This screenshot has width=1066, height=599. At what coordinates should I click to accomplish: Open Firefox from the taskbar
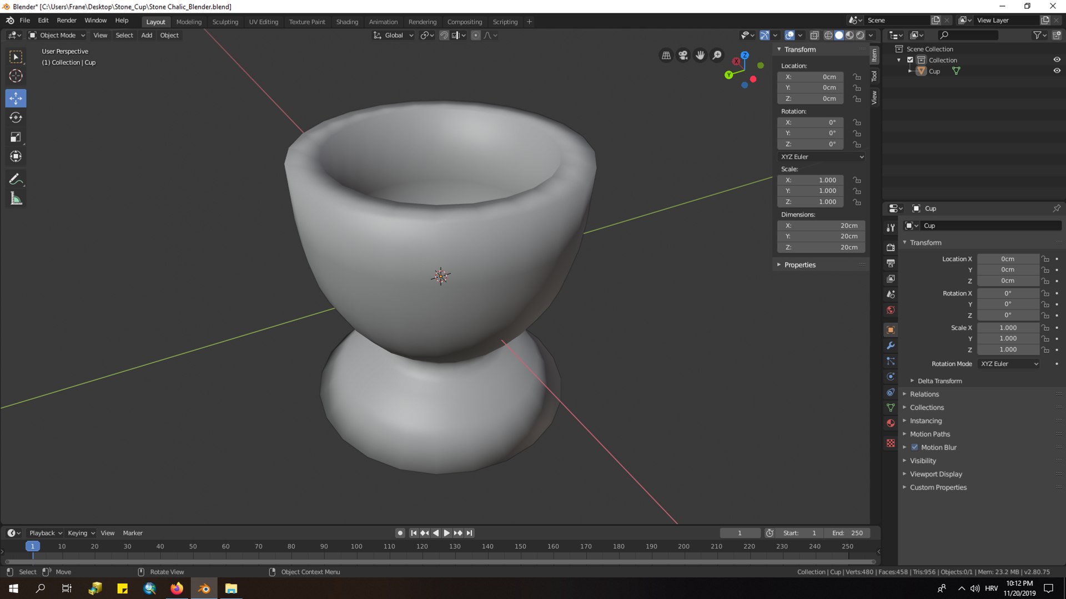tap(177, 588)
